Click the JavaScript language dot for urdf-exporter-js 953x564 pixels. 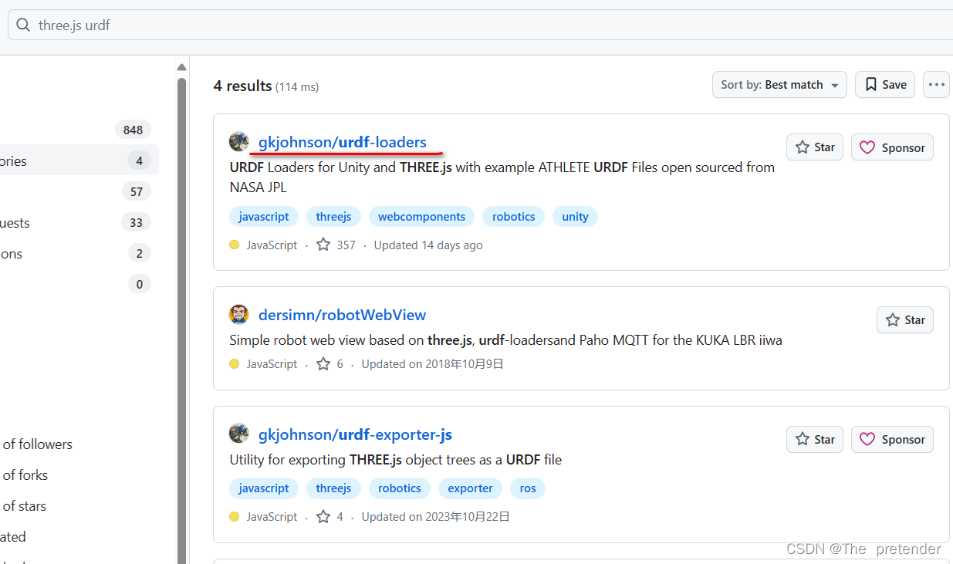(235, 516)
